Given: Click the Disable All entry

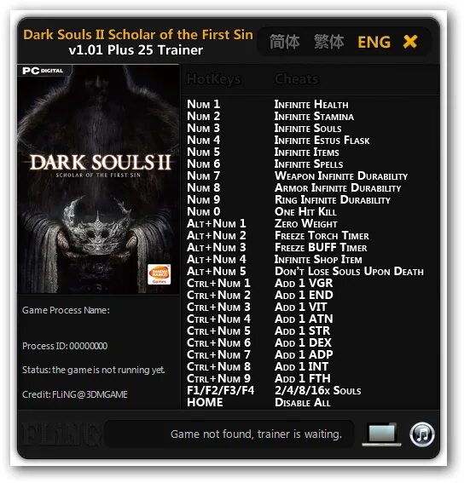Looking at the screenshot, I should point(303,403).
